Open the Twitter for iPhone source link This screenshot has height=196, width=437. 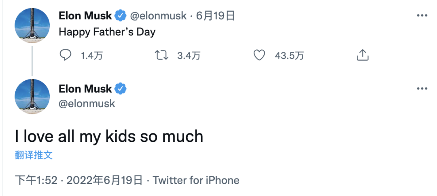pyautogui.click(x=196, y=180)
